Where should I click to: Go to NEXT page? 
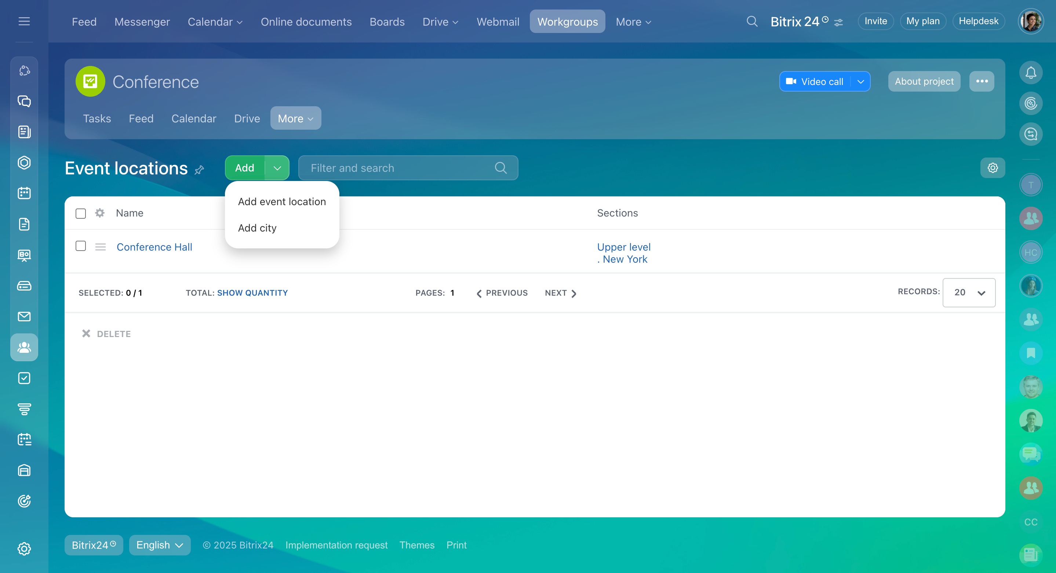[560, 293]
